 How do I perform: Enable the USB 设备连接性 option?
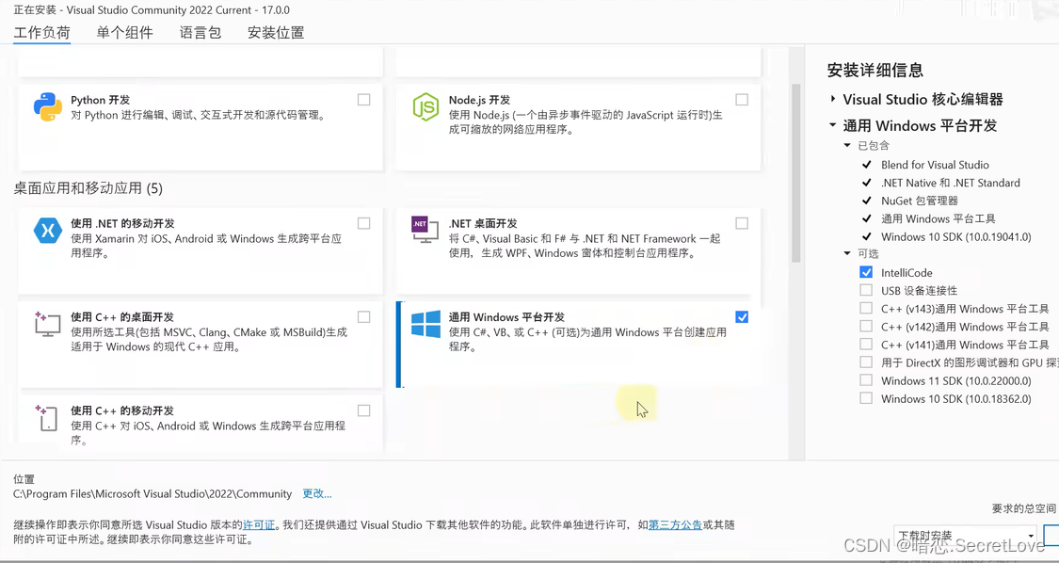coord(866,290)
